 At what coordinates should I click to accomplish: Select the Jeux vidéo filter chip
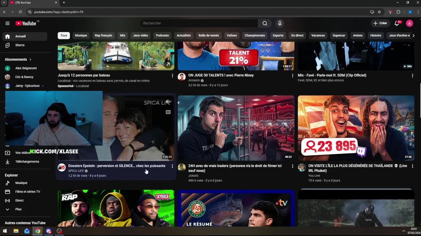140,35
